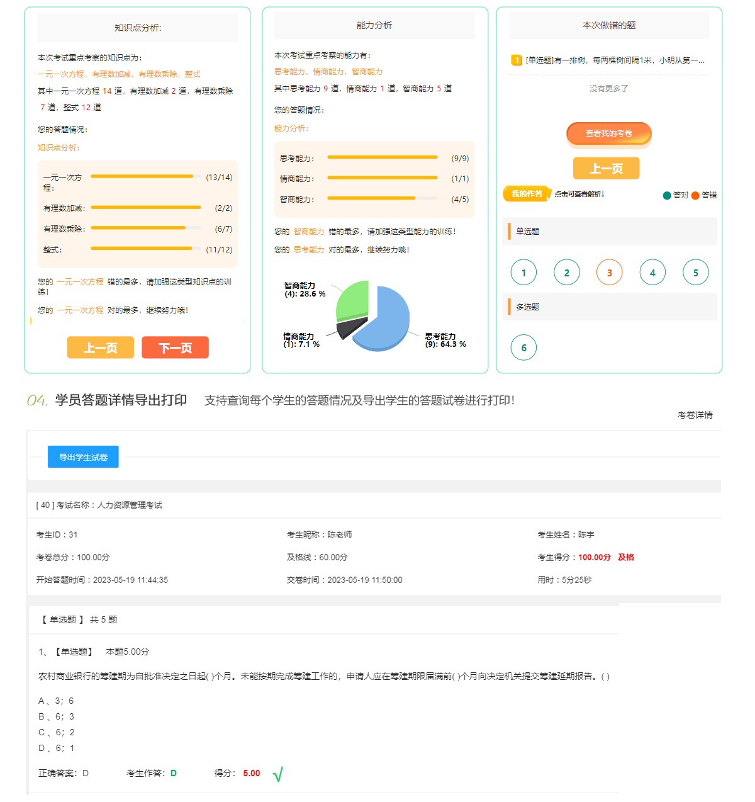
Task: Open question 2 circle in answer sheet
Action: click(566, 273)
